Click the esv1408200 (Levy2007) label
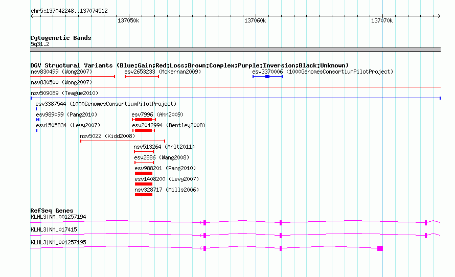Image resolution: width=455 pixels, height=277 pixels. coord(167,179)
